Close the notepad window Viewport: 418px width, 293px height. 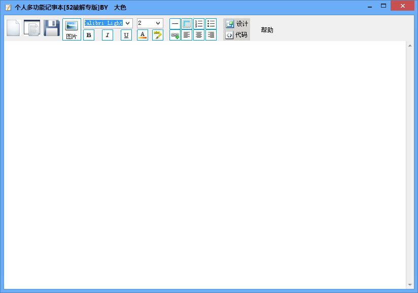(x=403, y=6)
